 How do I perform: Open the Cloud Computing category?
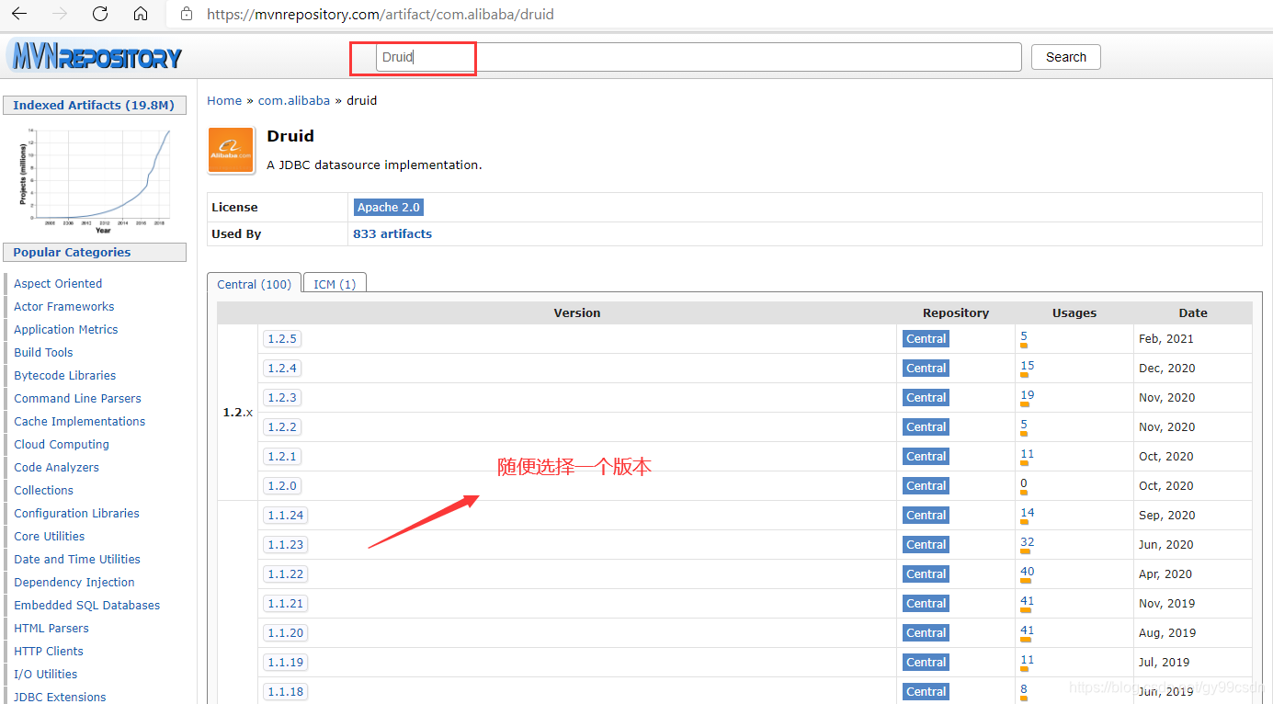(x=62, y=445)
